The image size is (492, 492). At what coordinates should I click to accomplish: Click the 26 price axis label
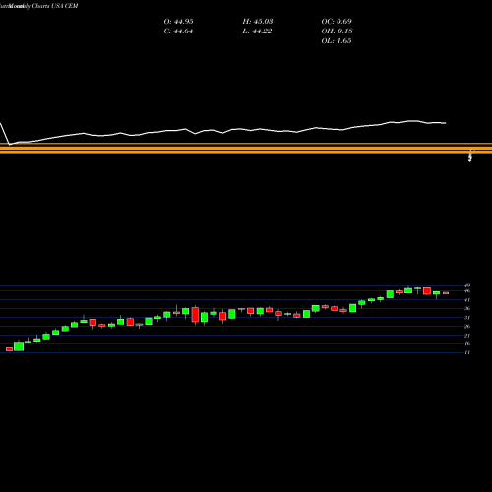pos(467,326)
